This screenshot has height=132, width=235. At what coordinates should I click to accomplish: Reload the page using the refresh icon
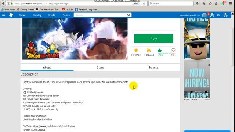144,3
